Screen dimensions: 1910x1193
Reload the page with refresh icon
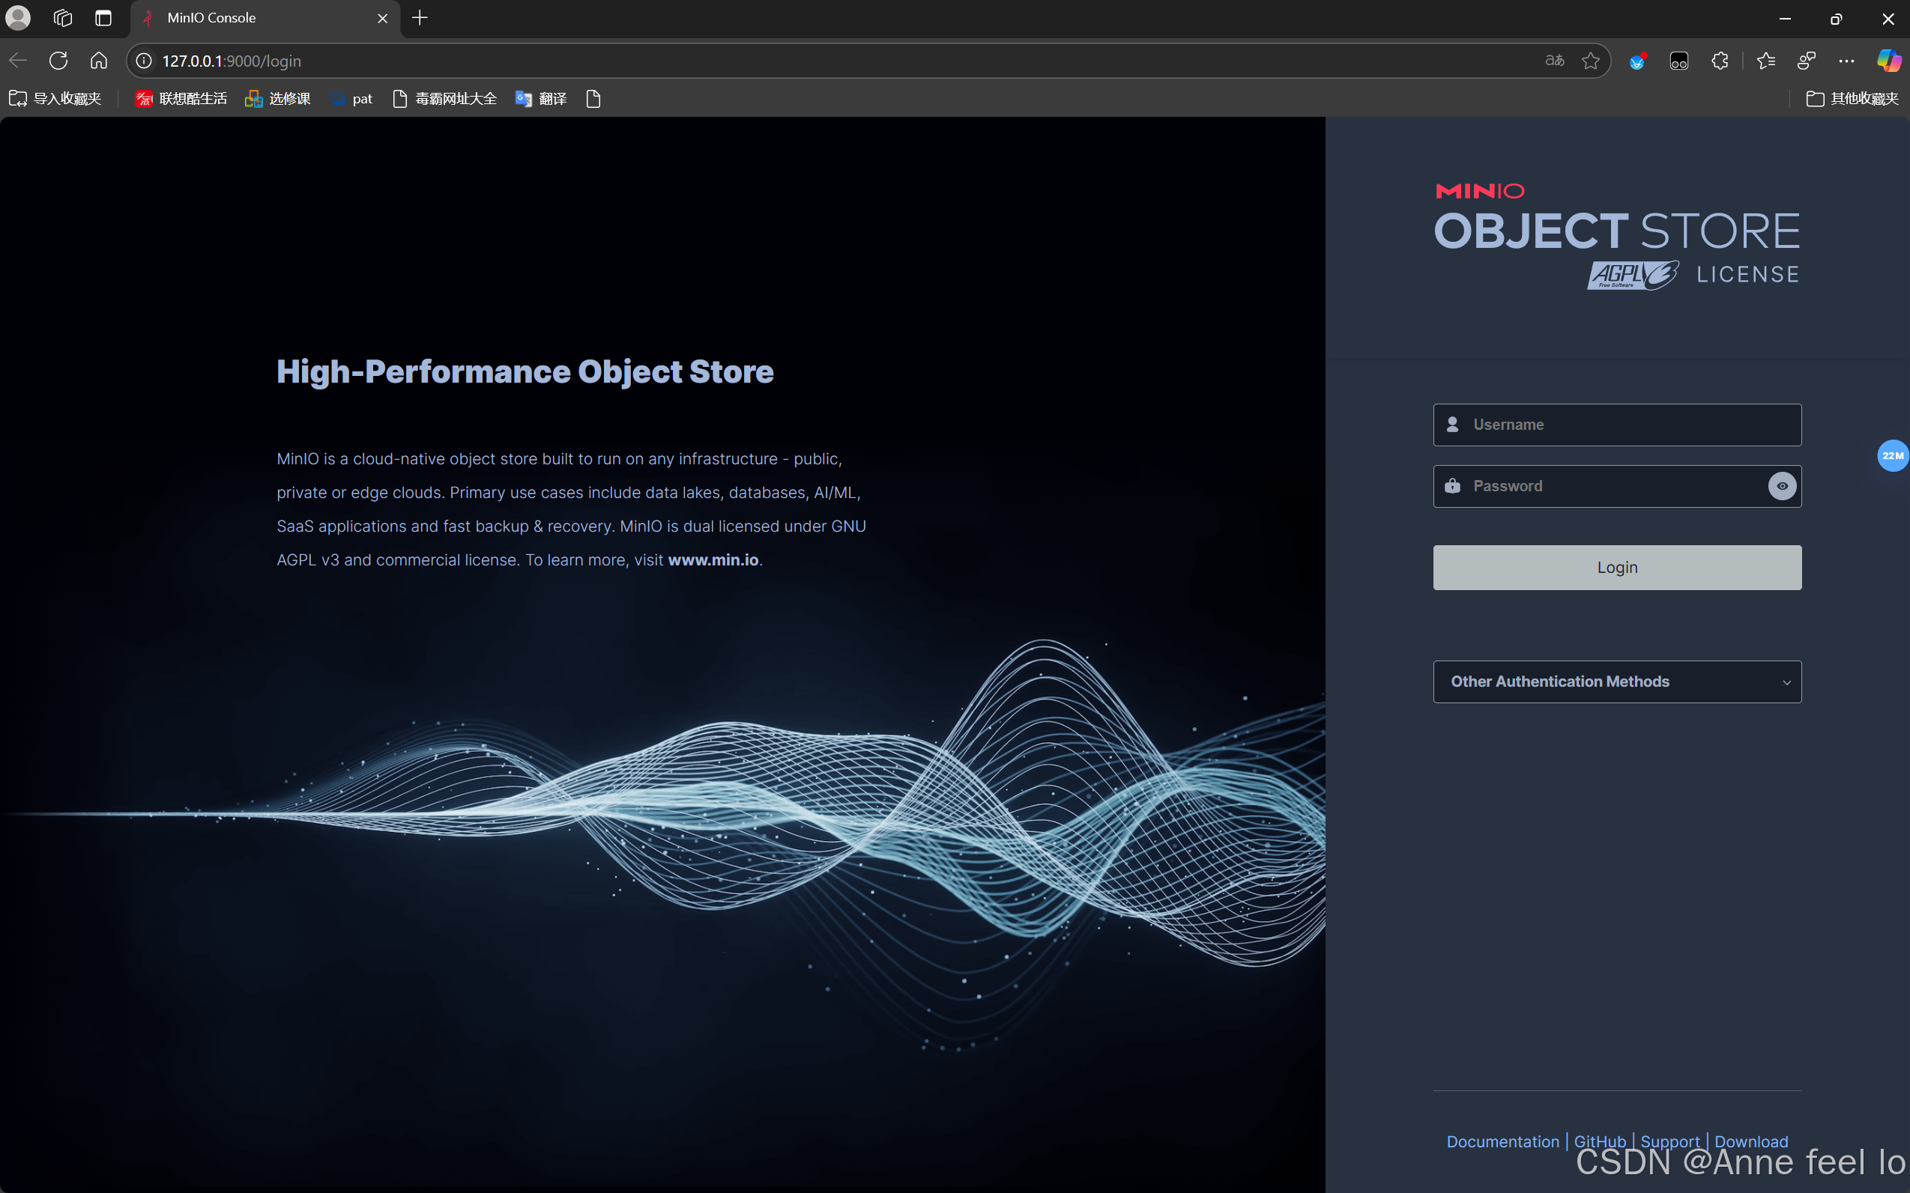click(x=58, y=61)
